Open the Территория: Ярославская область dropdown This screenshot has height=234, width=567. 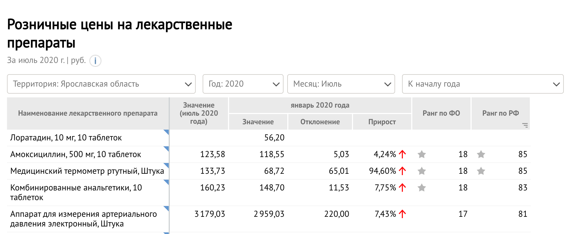click(101, 84)
